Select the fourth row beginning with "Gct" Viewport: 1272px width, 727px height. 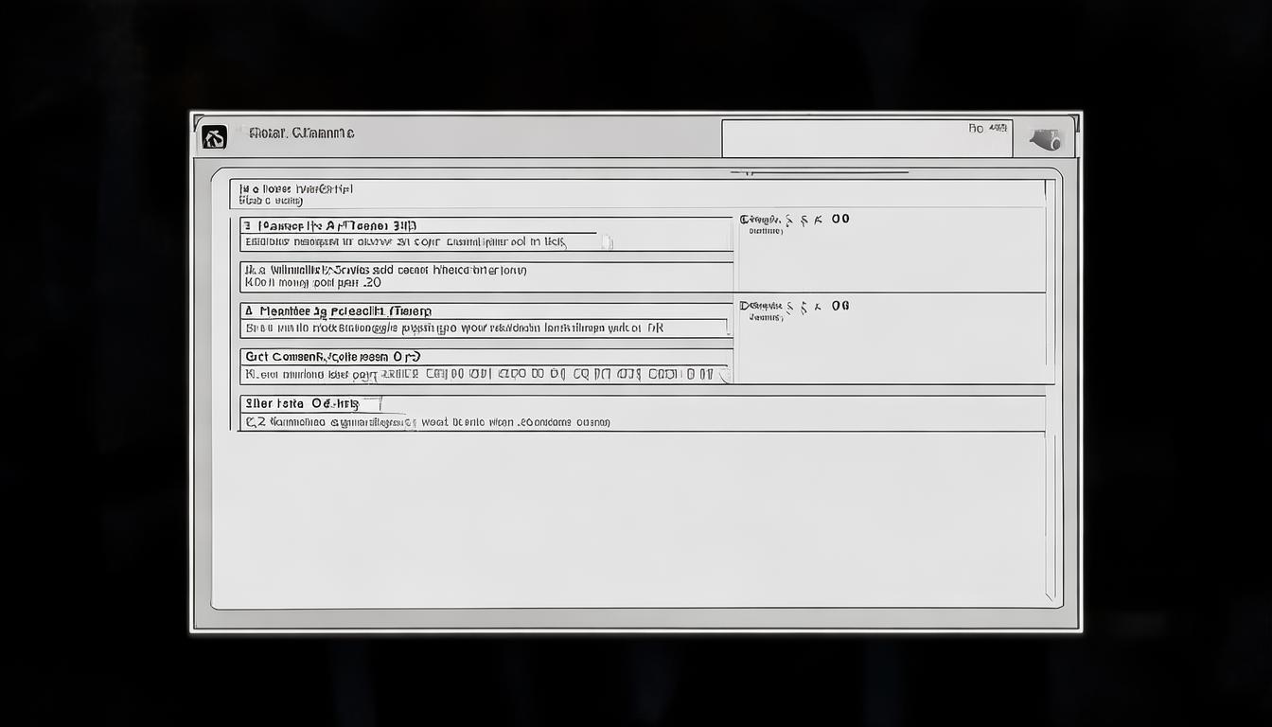tap(485, 365)
